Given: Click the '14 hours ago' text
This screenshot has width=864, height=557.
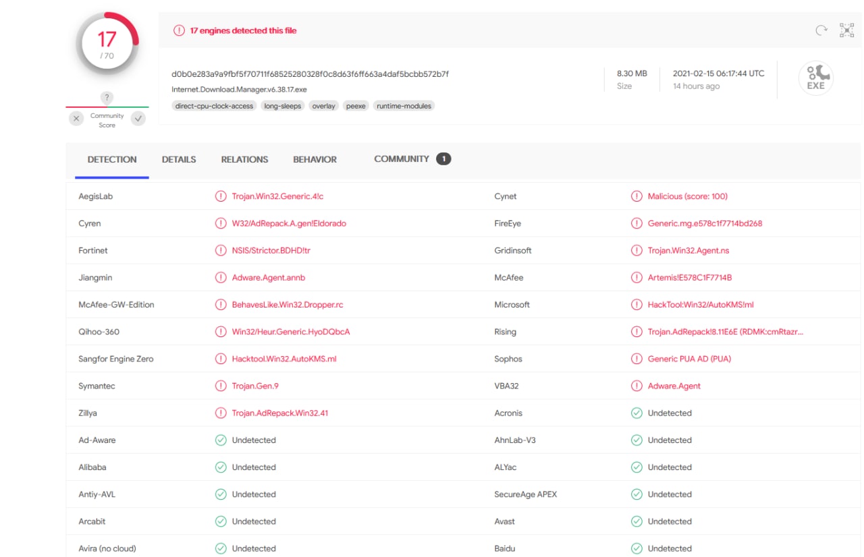Looking at the screenshot, I should 697,86.
